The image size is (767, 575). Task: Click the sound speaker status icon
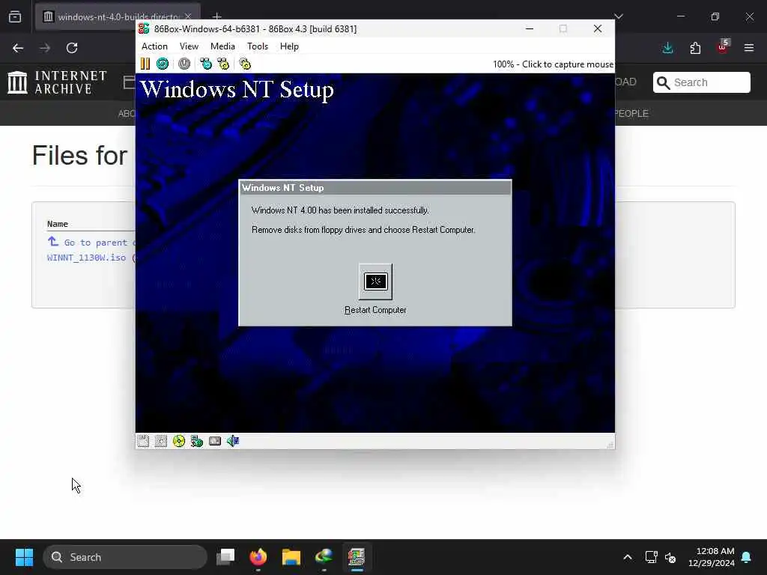tap(233, 441)
